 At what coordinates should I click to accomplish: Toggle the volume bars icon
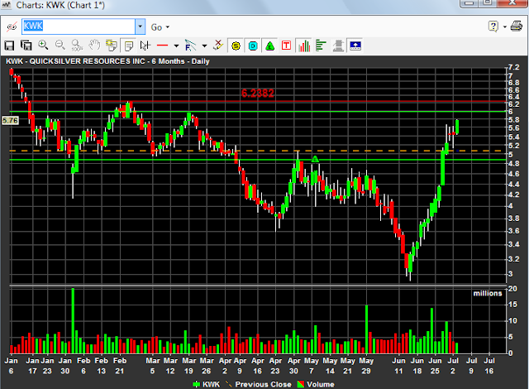pos(304,46)
